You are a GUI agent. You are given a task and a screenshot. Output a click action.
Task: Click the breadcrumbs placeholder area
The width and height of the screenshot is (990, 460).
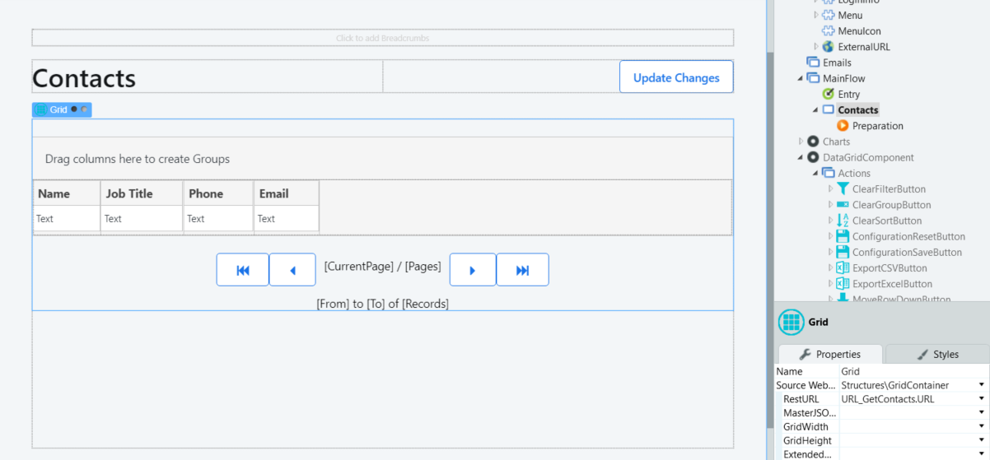click(x=382, y=38)
